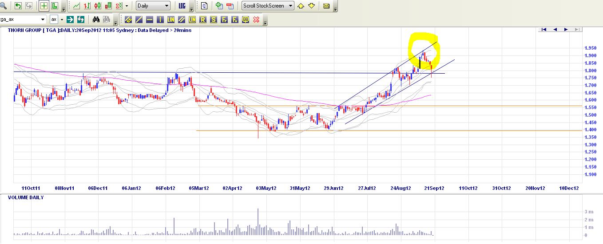
Task: Click the red X delete drawings icon
Action: 256,20
